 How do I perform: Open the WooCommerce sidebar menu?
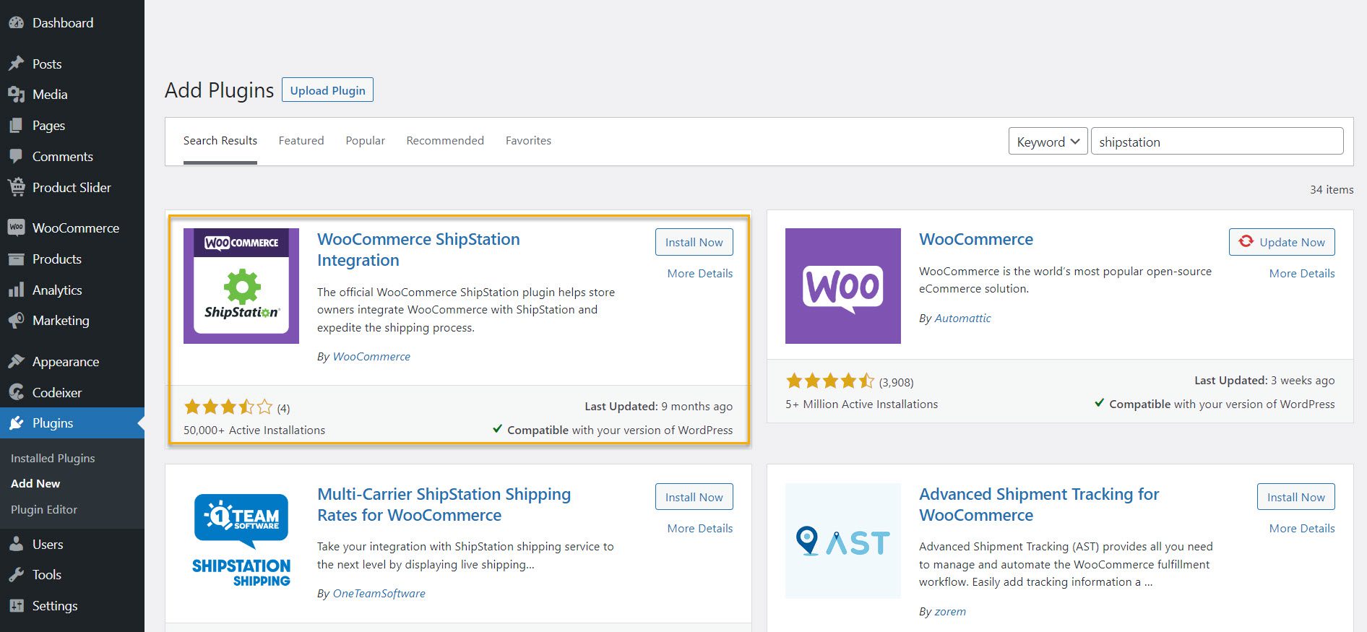[72, 228]
